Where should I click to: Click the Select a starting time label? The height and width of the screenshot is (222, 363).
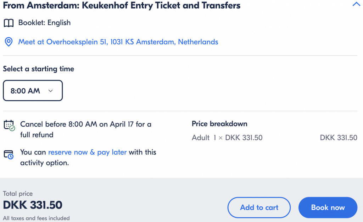pos(38,69)
